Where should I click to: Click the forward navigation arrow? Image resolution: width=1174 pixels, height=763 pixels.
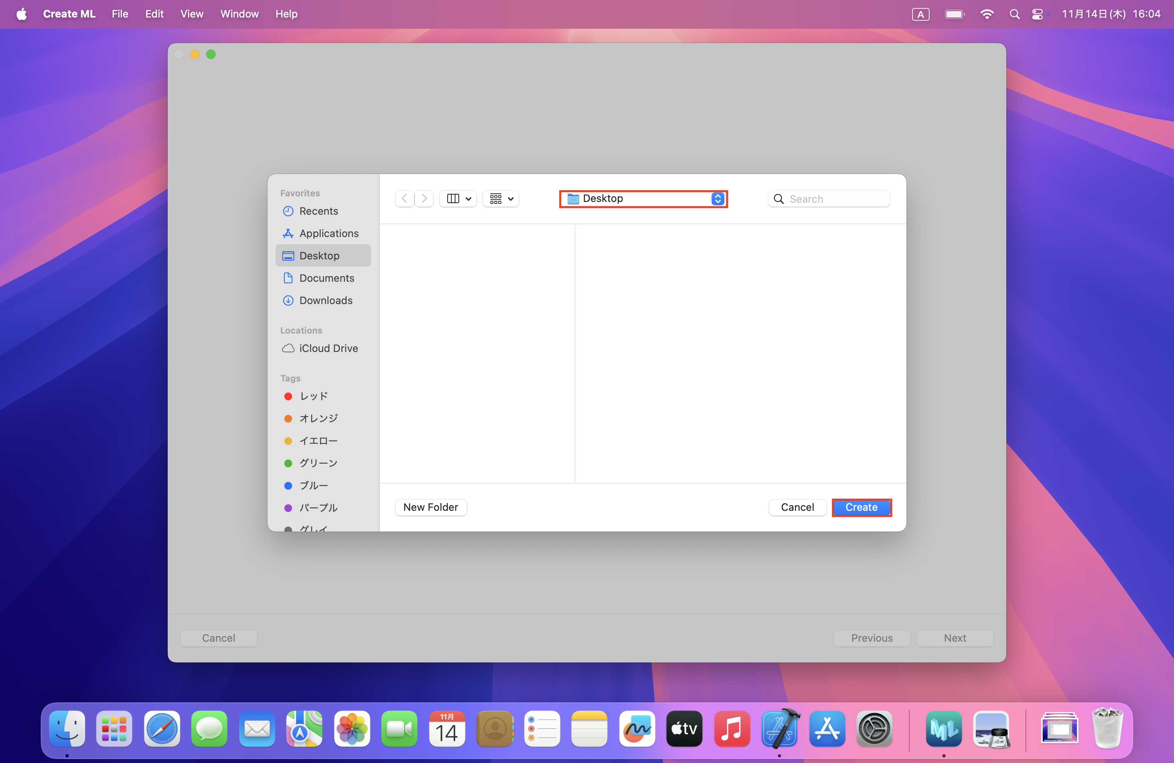(424, 199)
